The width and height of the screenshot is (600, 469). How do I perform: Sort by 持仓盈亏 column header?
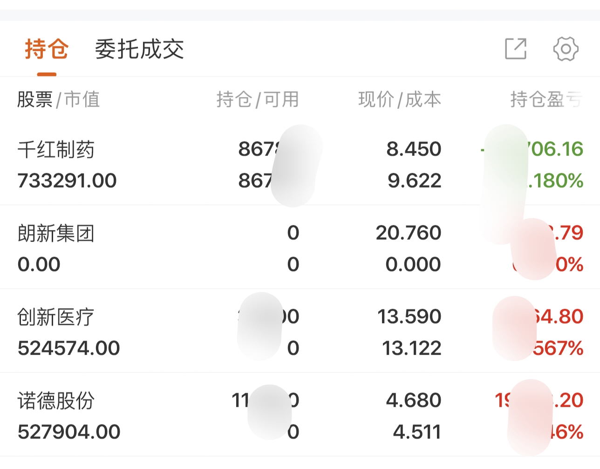[x=546, y=100]
